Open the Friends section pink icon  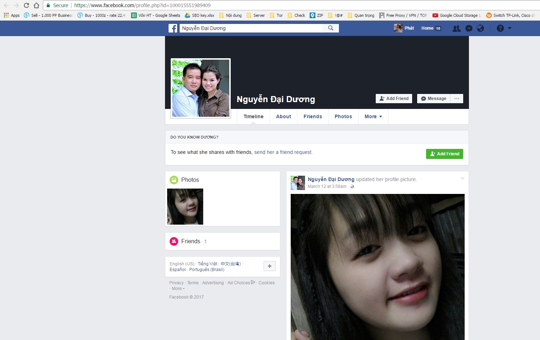[174, 241]
